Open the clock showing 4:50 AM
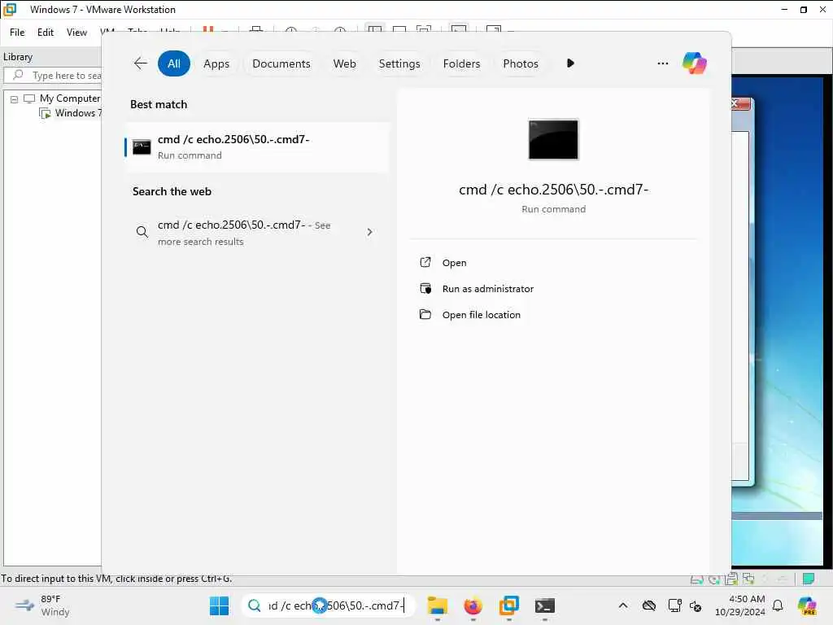This screenshot has height=625, width=833. [x=740, y=605]
